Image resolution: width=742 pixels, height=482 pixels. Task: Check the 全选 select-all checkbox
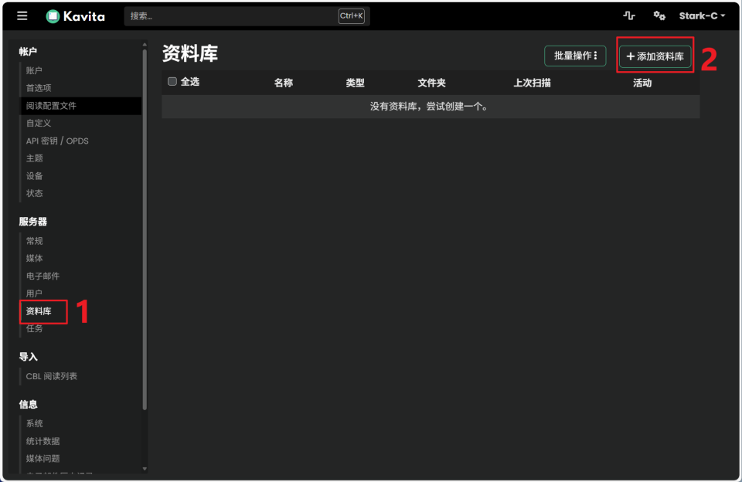tap(172, 82)
